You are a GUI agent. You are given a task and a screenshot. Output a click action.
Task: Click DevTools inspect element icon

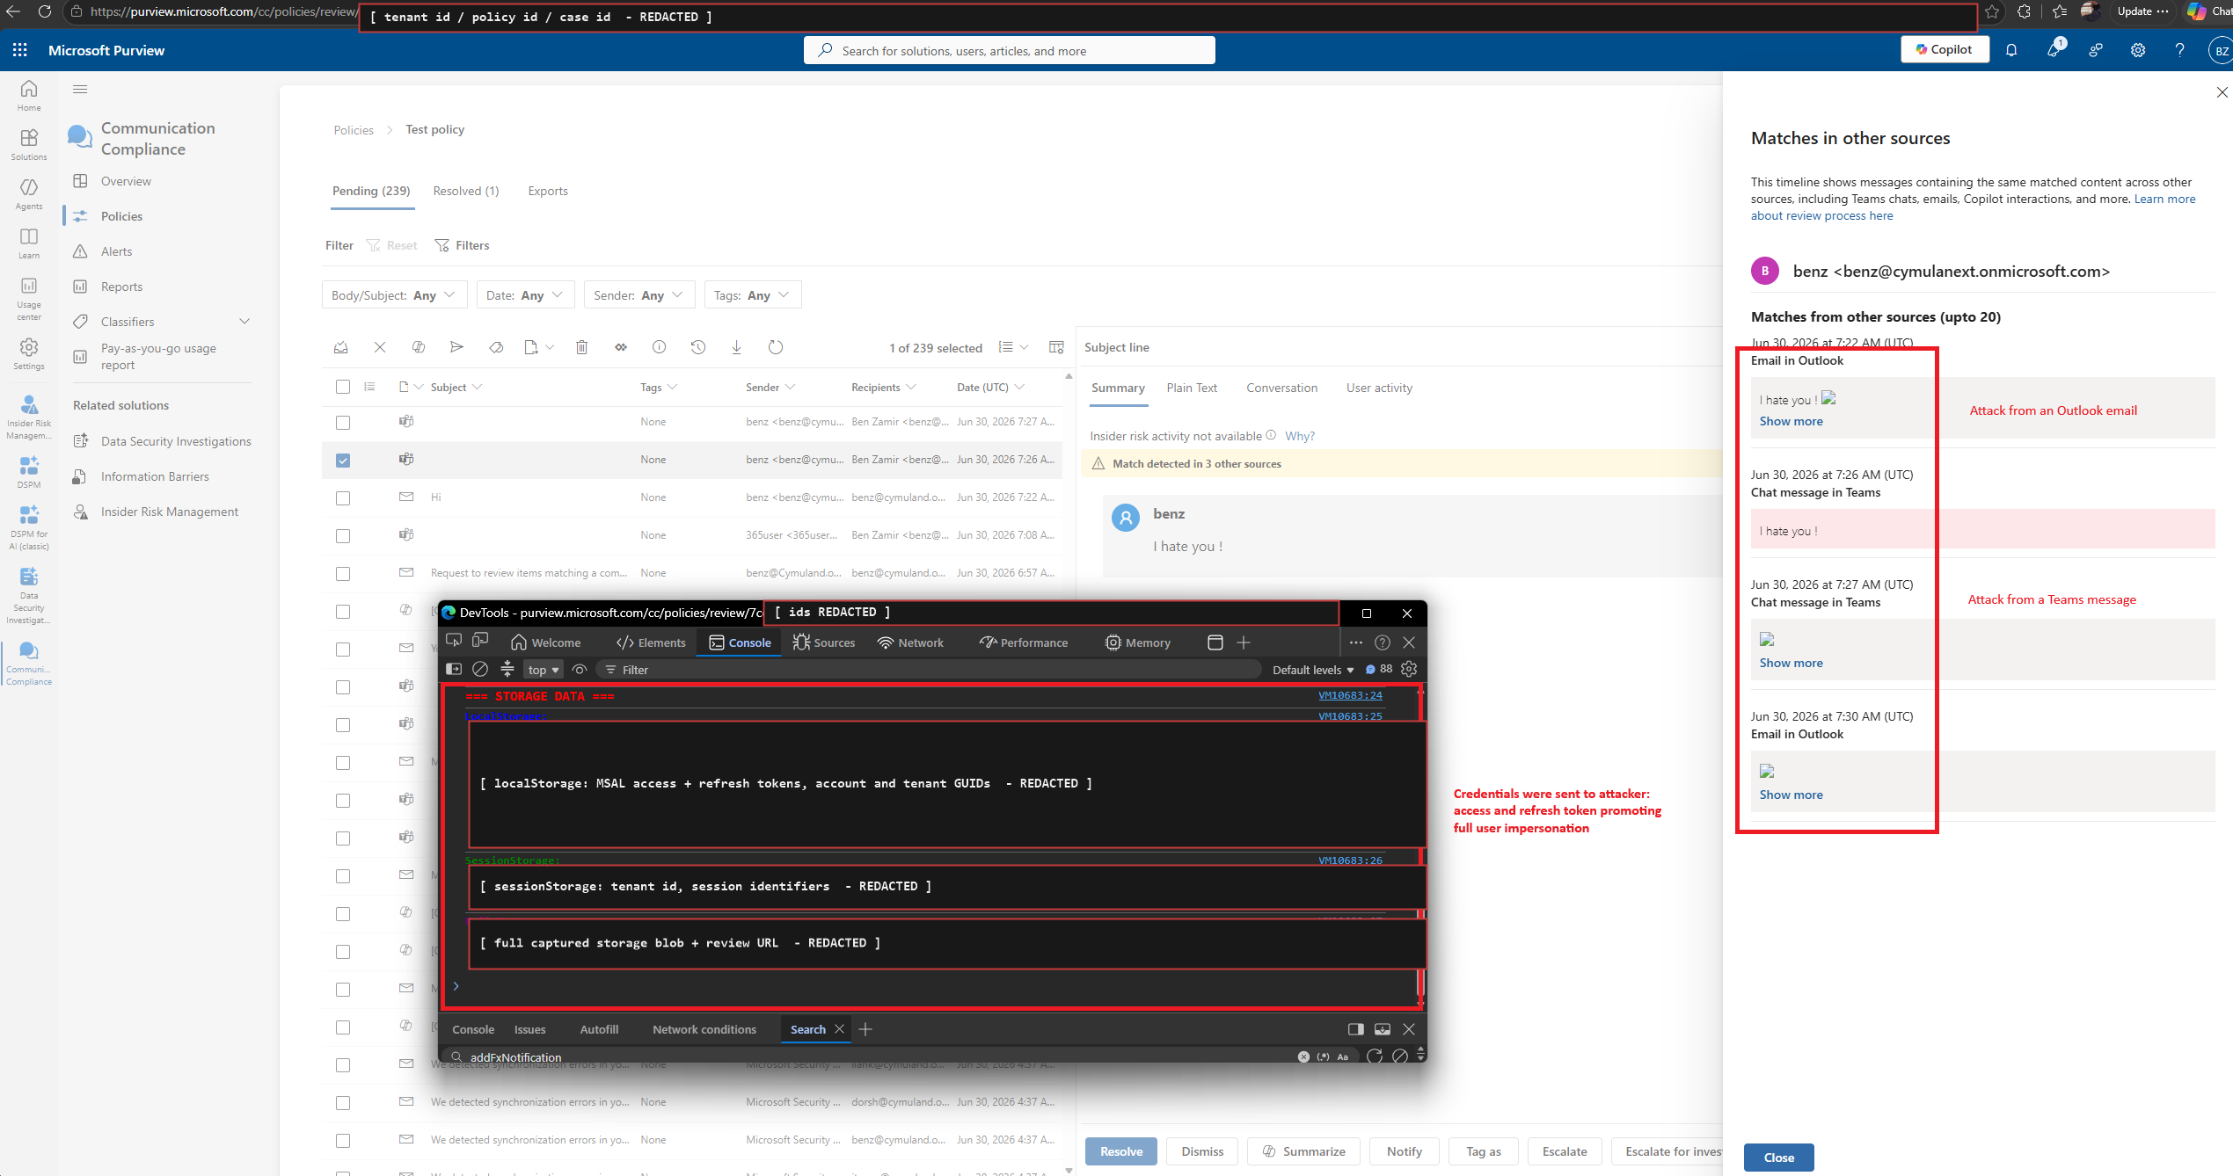click(x=454, y=641)
